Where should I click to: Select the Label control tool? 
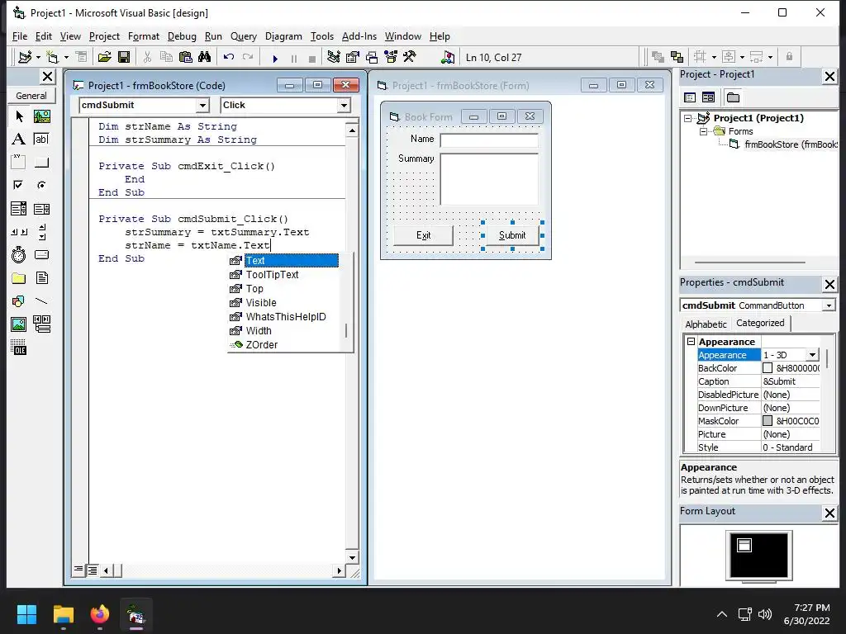click(19, 139)
